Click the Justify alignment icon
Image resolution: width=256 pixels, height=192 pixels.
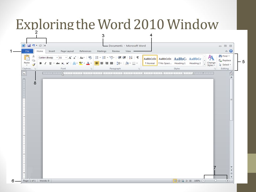pos(111,63)
